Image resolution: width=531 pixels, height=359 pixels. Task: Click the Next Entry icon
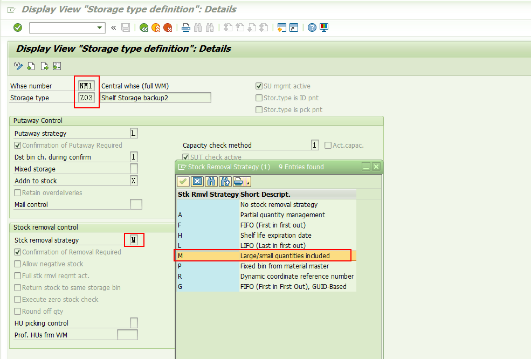[x=44, y=66]
